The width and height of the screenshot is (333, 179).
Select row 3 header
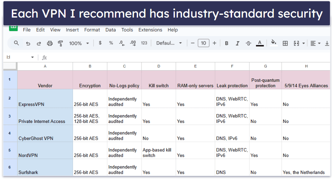10,117
